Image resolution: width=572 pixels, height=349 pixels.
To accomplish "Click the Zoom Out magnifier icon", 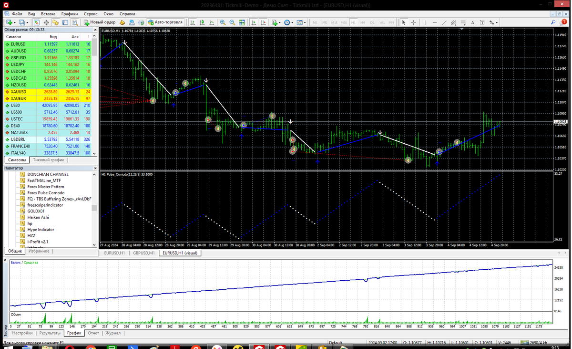I will click(x=232, y=22).
